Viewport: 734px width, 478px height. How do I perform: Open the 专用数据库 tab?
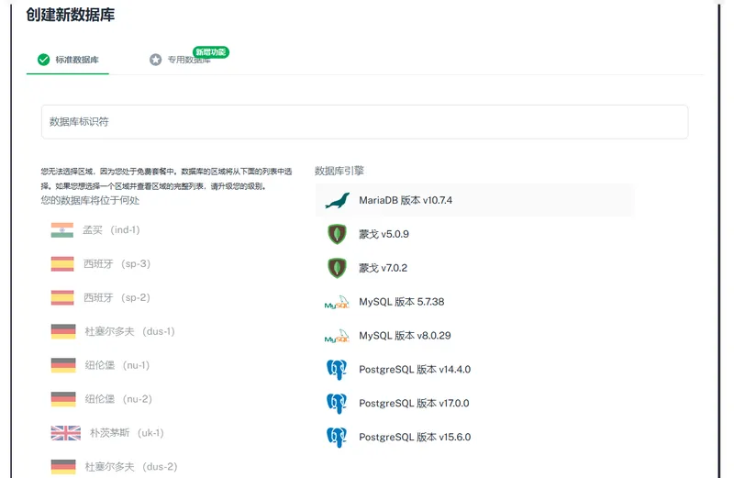coord(186,61)
